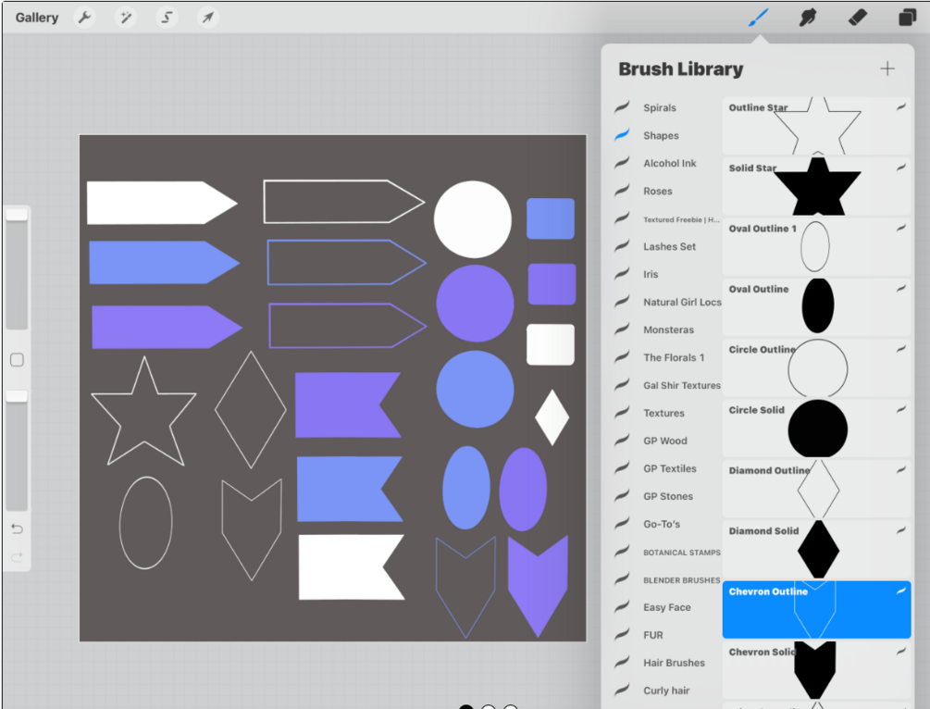The height and width of the screenshot is (709, 930).
Task: Adjust the brush opacity slider
Action: [x=17, y=451]
